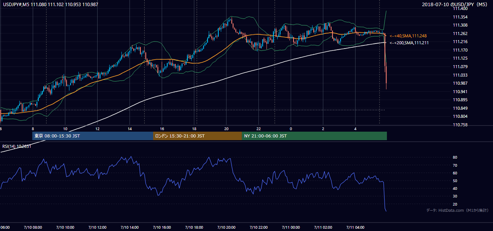The image size is (493, 231).
Task: Click the RSI(14) 10.2631 indicator label
Action: (x=17, y=146)
